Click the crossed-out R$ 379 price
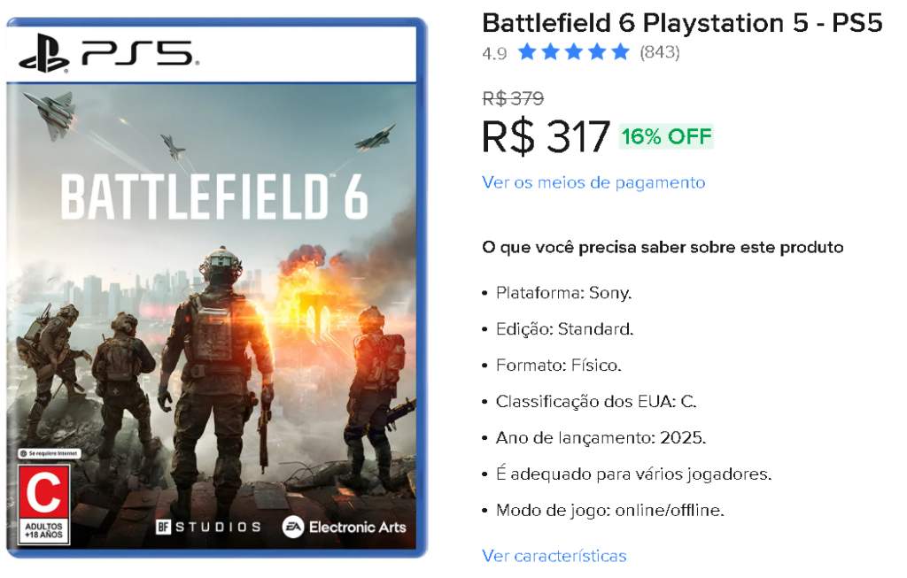The width and height of the screenshot is (907, 578). tap(513, 98)
